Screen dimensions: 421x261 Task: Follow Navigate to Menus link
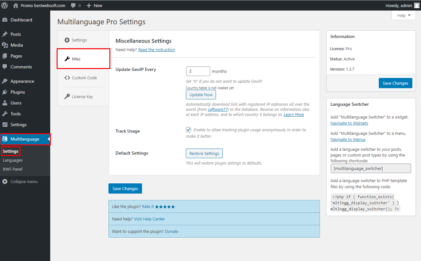pyautogui.click(x=348, y=139)
